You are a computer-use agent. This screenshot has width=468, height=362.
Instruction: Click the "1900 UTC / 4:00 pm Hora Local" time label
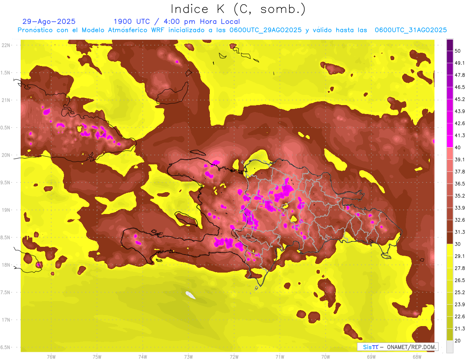177,21
